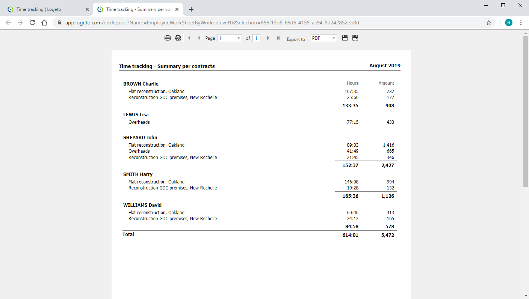This screenshot has height=299, width=529.
Task: Go to the first report page
Action: (x=189, y=38)
